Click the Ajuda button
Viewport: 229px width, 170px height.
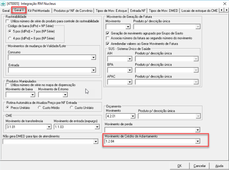pyautogui.click(x=219, y=166)
